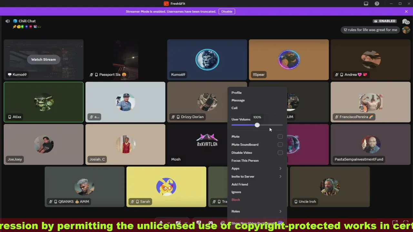Open the chat bubble icon showing 73
Image resolution: width=413 pixels, height=232 pixels.
[x=405, y=21]
